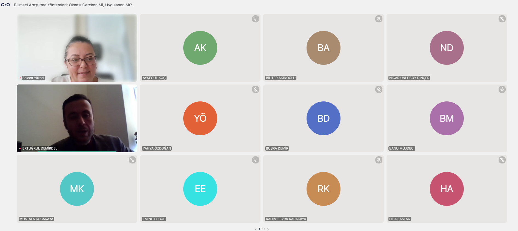
Task: Click the Selcen Yüksel name label
Action: (33, 78)
